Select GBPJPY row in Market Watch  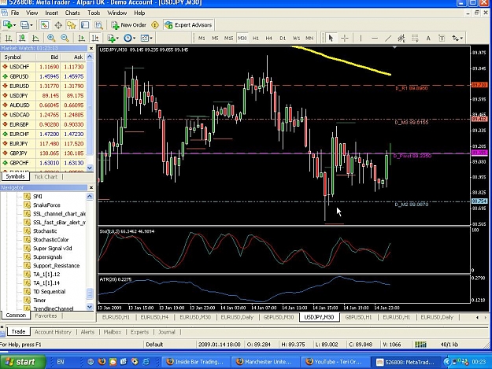43,153
